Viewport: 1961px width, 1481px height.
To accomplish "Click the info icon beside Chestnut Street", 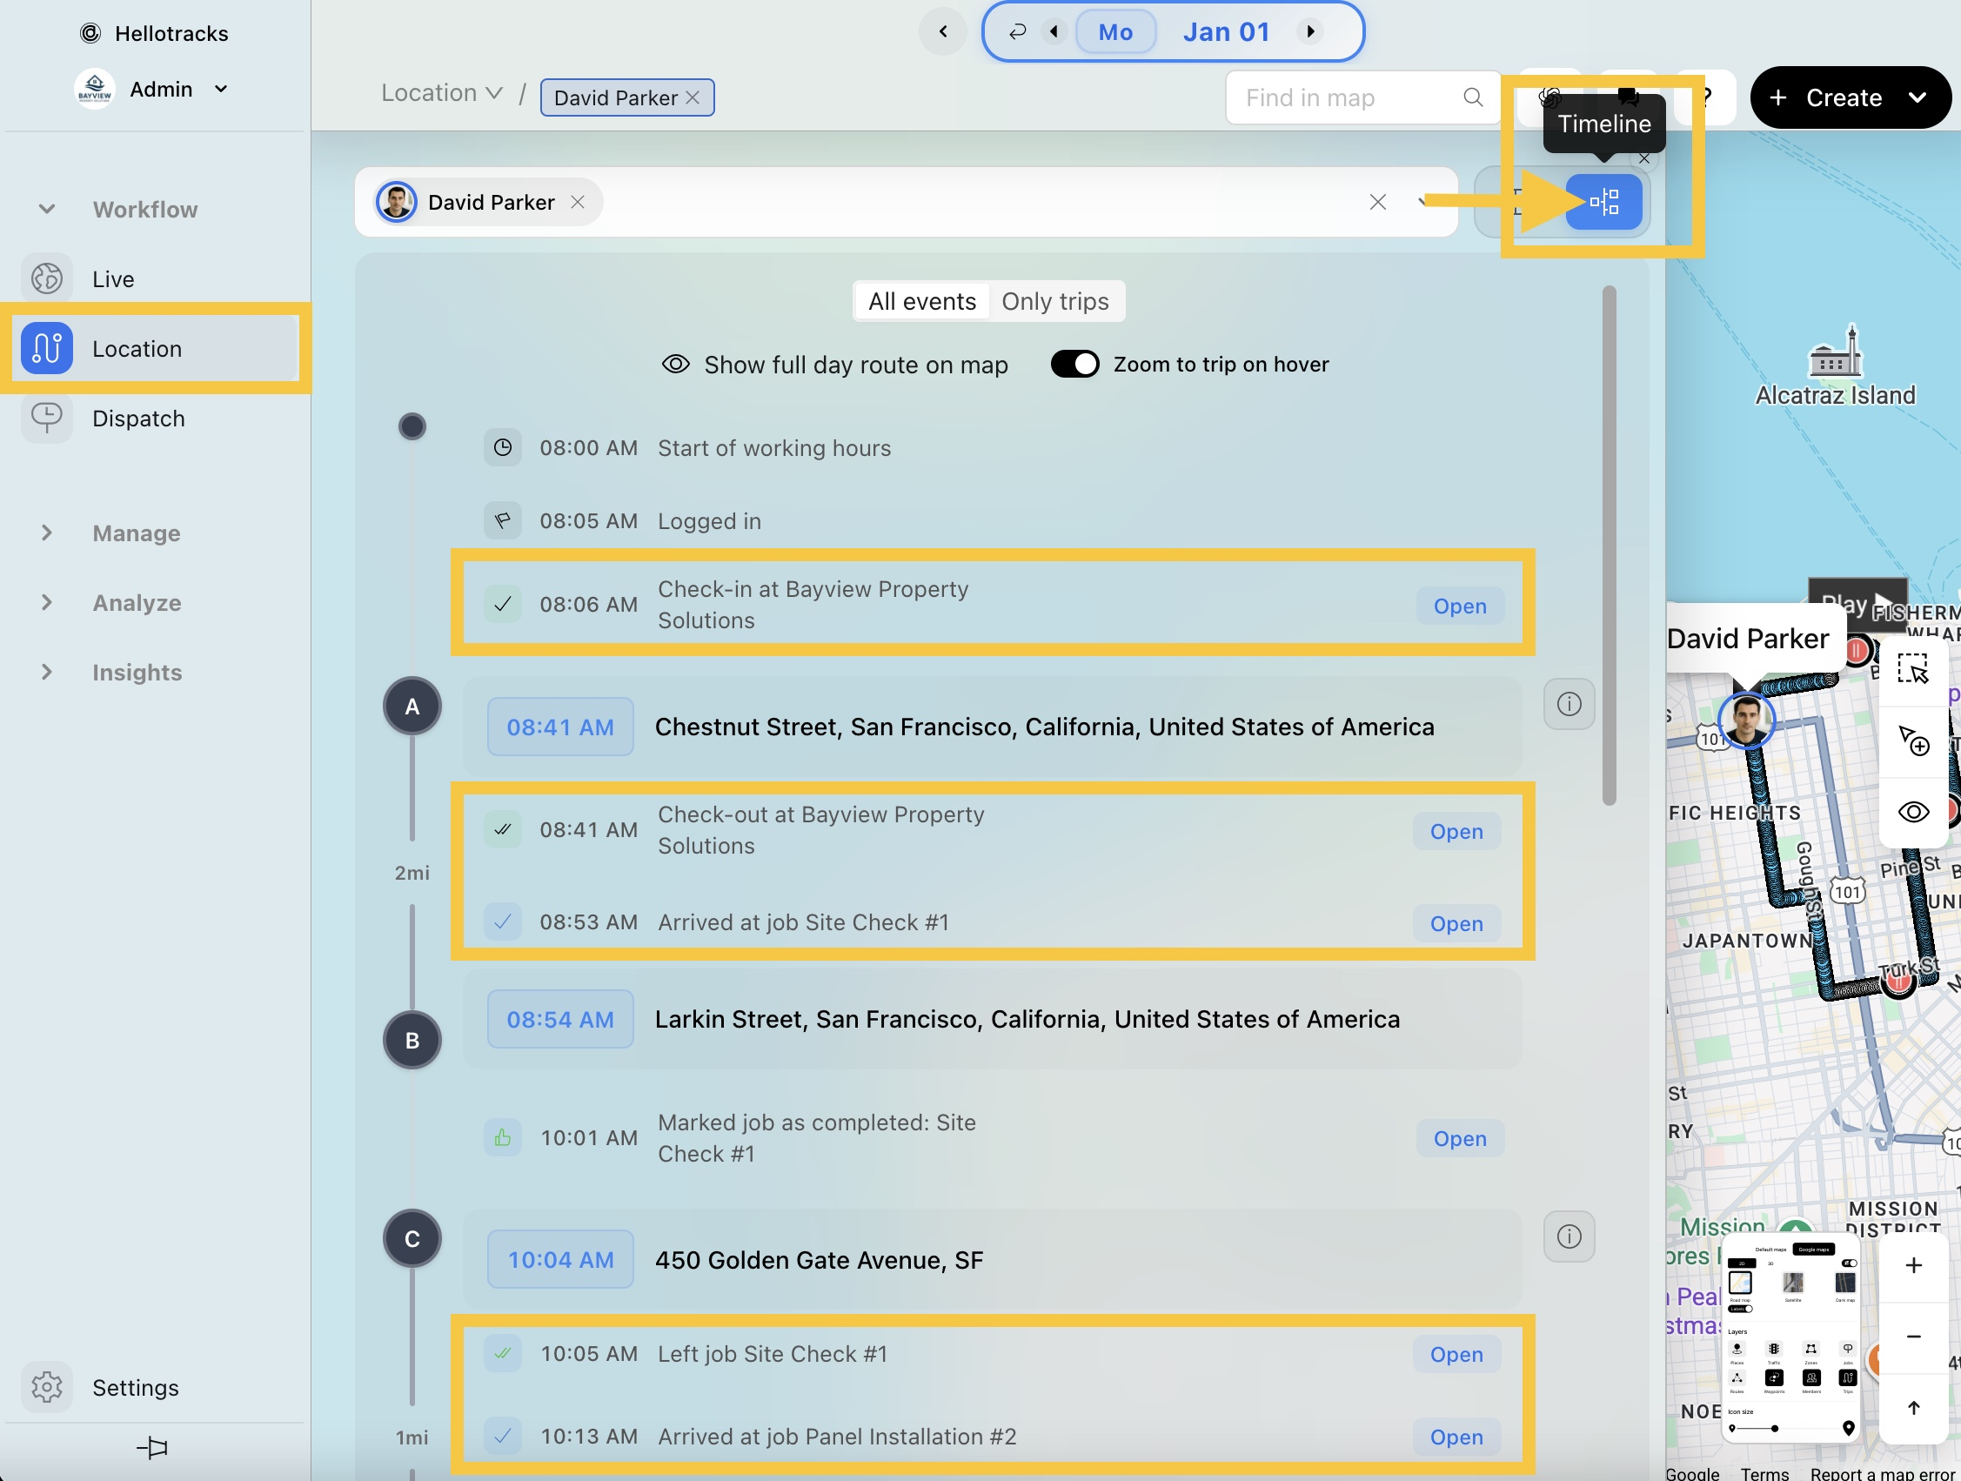I will 1569,704.
